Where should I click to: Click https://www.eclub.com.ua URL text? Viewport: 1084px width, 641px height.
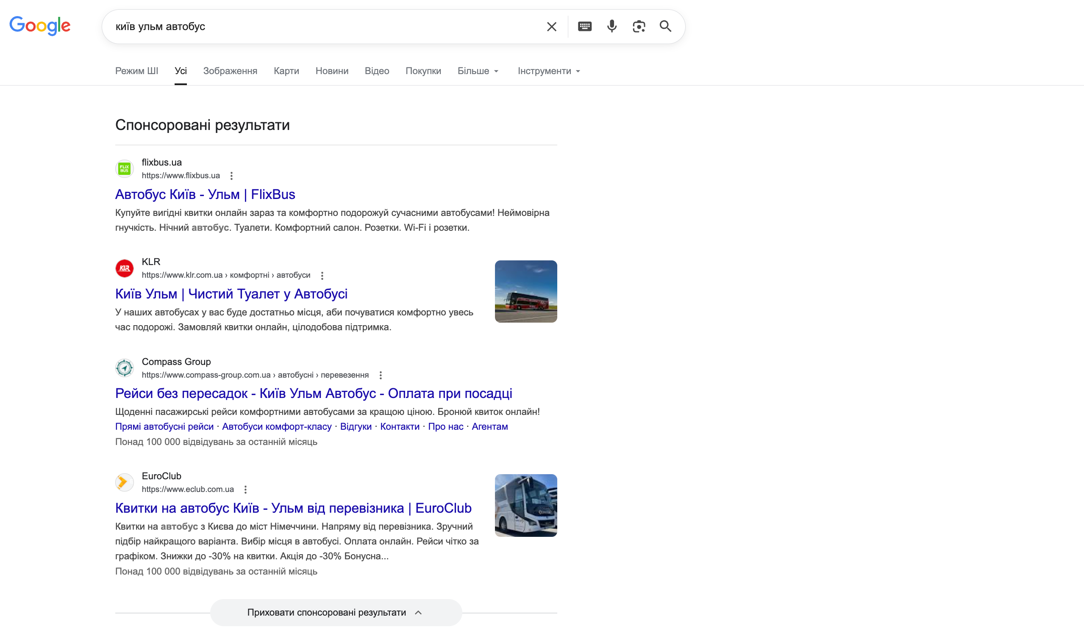coord(188,489)
